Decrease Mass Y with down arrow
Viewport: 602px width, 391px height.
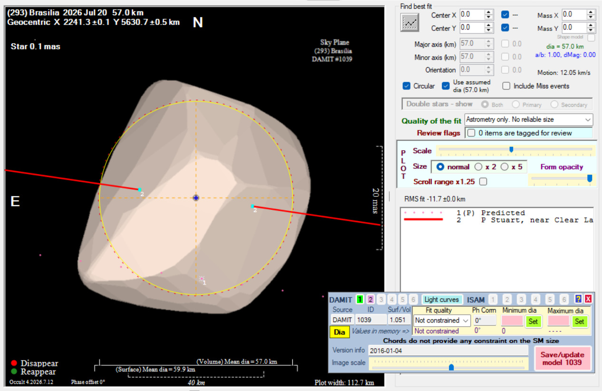click(592, 30)
